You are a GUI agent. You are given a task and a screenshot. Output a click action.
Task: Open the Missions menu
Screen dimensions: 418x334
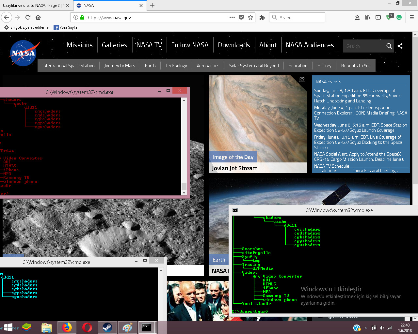[x=80, y=45]
